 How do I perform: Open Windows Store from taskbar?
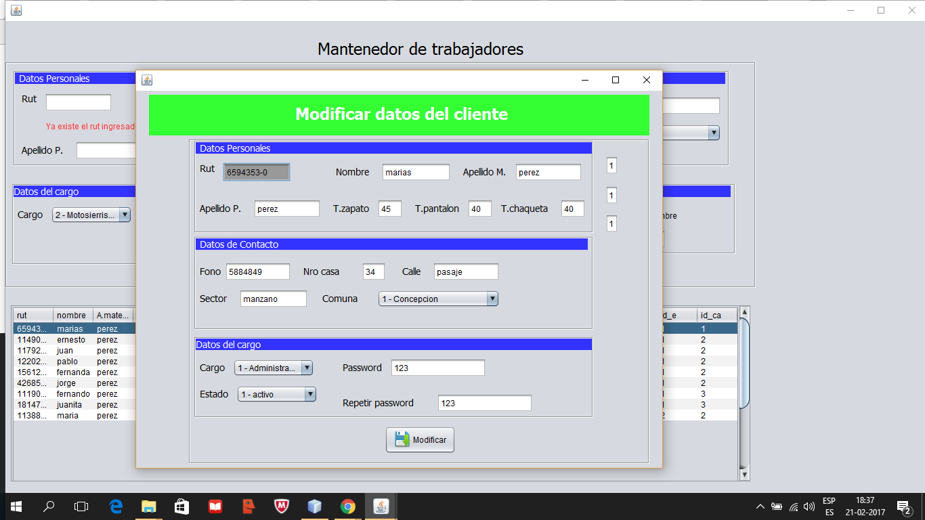pyautogui.click(x=182, y=506)
